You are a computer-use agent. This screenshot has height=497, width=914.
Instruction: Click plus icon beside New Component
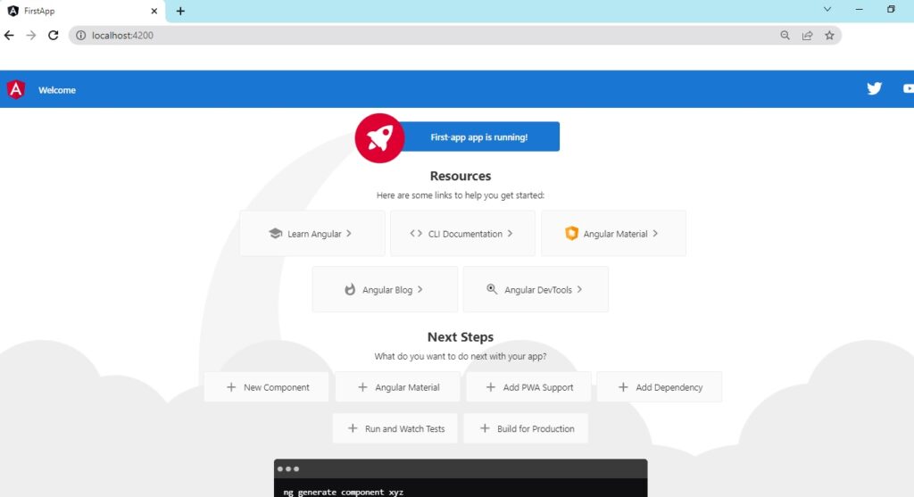[231, 387]
